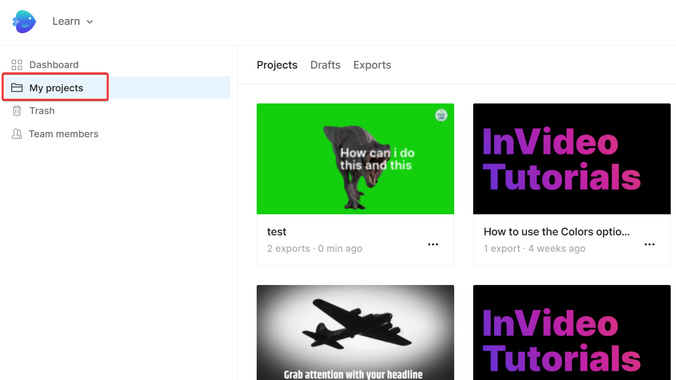Open three-dot menu for Colors option project
676x380 pixels.
[650, 244]
